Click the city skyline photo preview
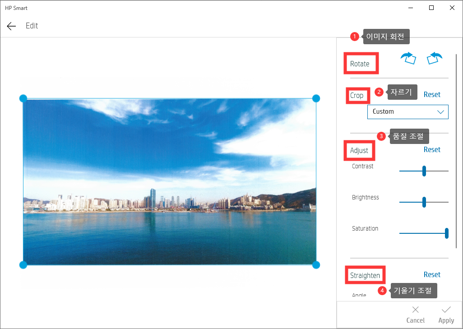463x329 pixels. 170,181
